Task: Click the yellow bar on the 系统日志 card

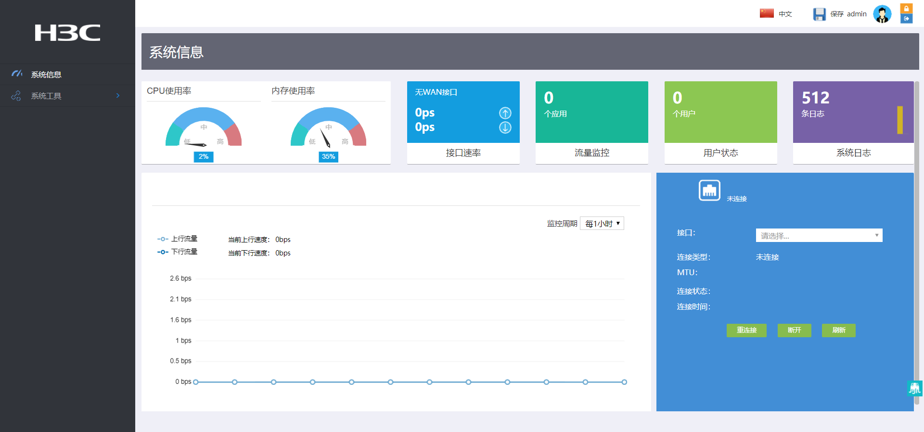Action: [x=900, y=120]
